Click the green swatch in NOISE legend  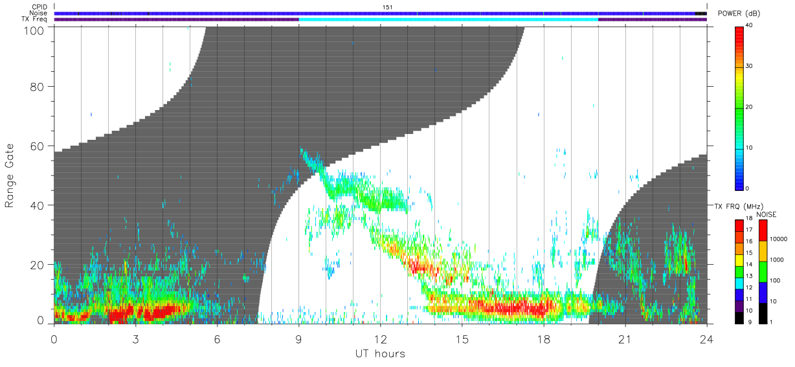pos(763,272)
